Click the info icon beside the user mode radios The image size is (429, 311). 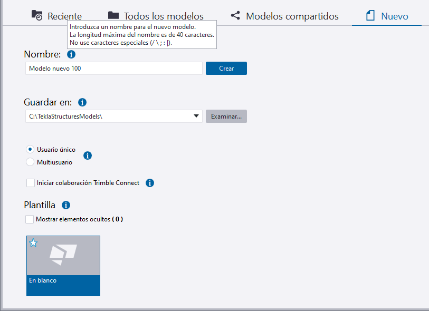[88, 155]
